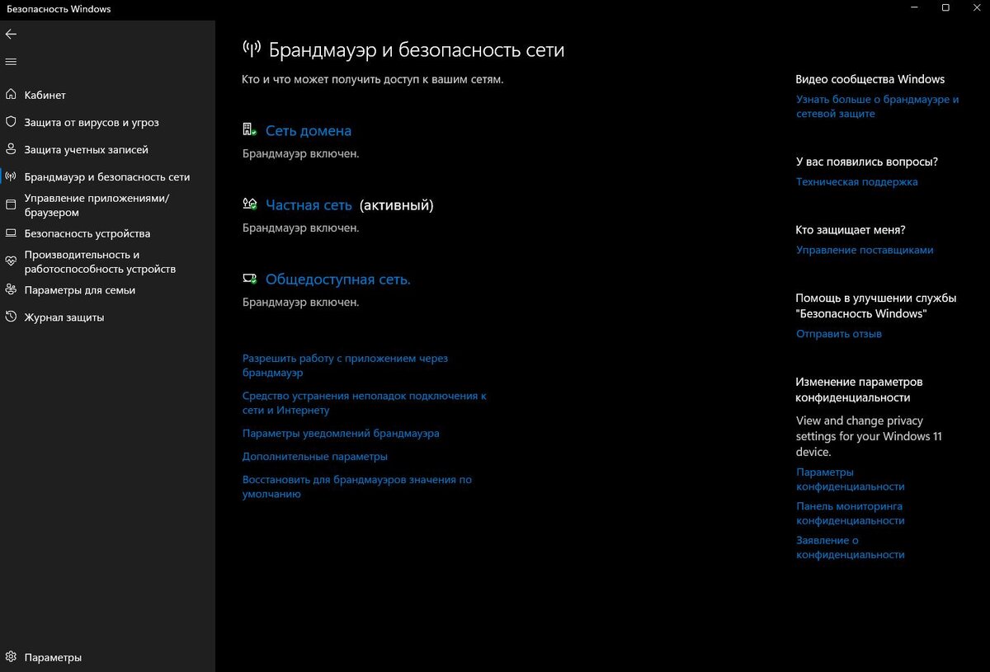
Task: Click the antenna icon in the sidebar
Action: click(x=11, y=176)
